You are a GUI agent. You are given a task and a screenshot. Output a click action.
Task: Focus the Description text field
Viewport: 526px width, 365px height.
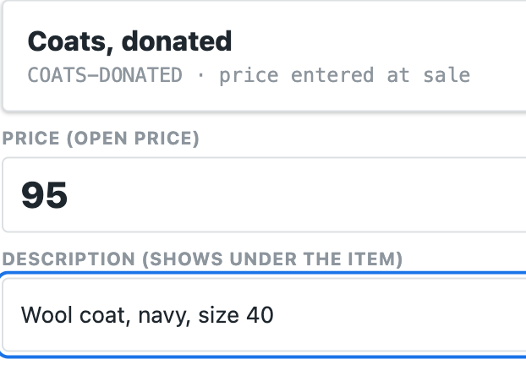click(265, 314)
